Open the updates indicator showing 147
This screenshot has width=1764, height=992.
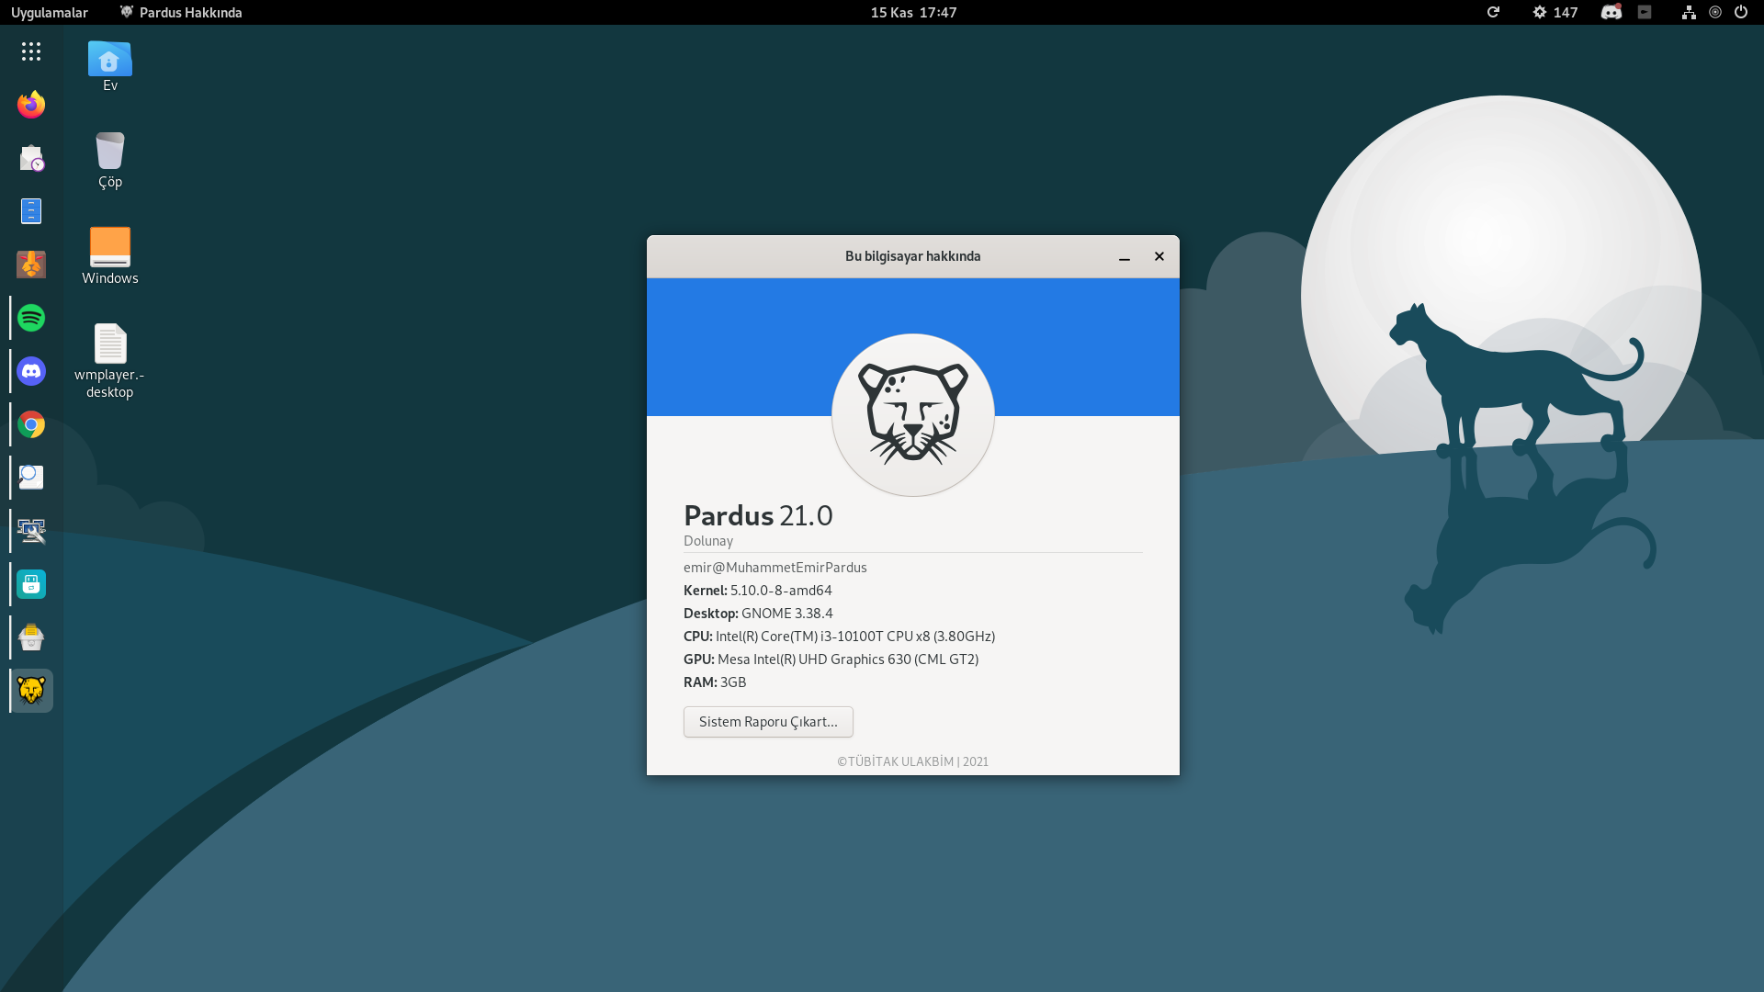pos(1555,12)
